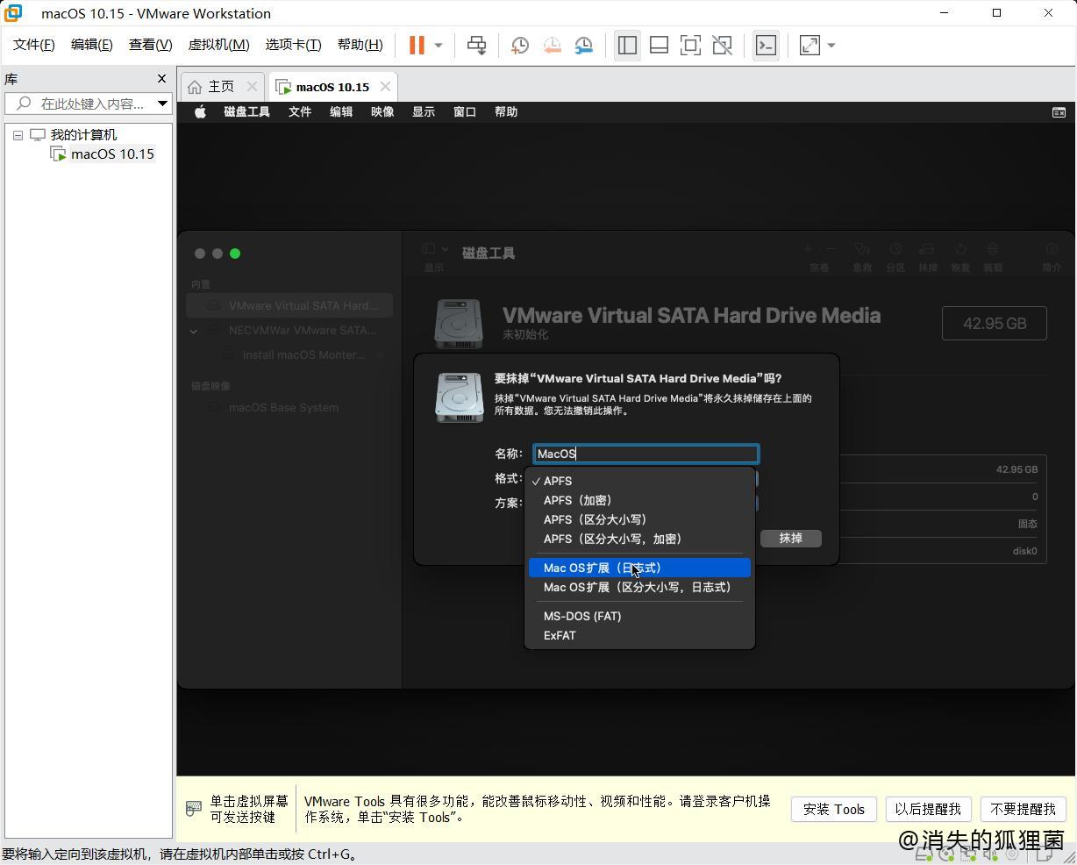This screenshot has width=1077, height=865.
Task: Close the 主页 tab
Action: 252,86
